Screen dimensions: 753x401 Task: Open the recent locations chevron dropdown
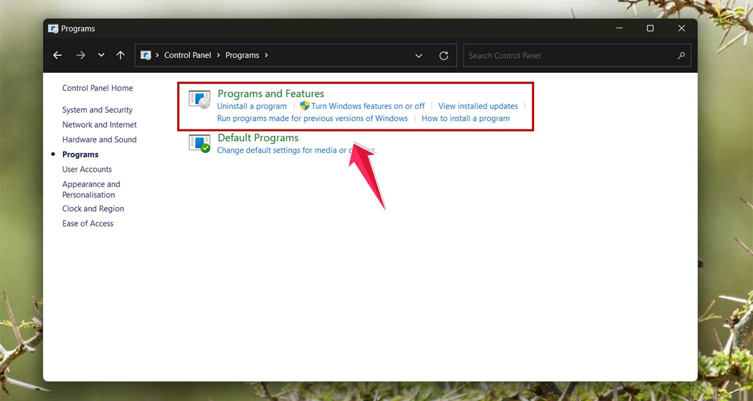[x=101, y=55]
